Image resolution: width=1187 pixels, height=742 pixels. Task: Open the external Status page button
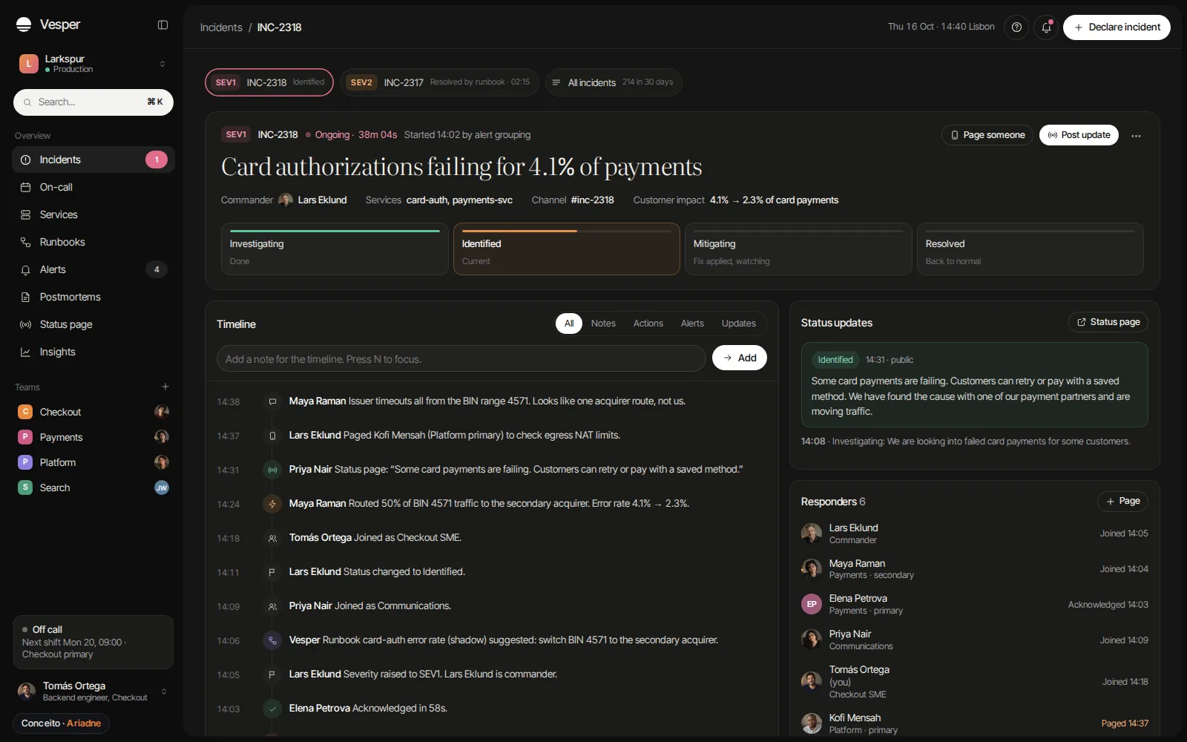click(x=1108, y=322)
